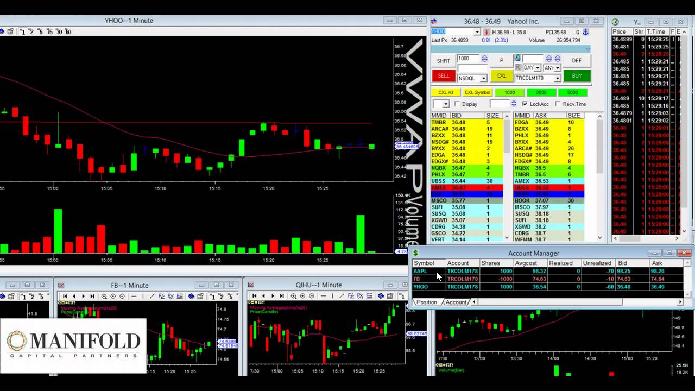Collapse blue bar using its triangle
This screenshot has height=391, width=695.
587,49
